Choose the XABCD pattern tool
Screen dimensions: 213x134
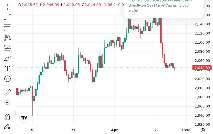[x=7, y=38]
